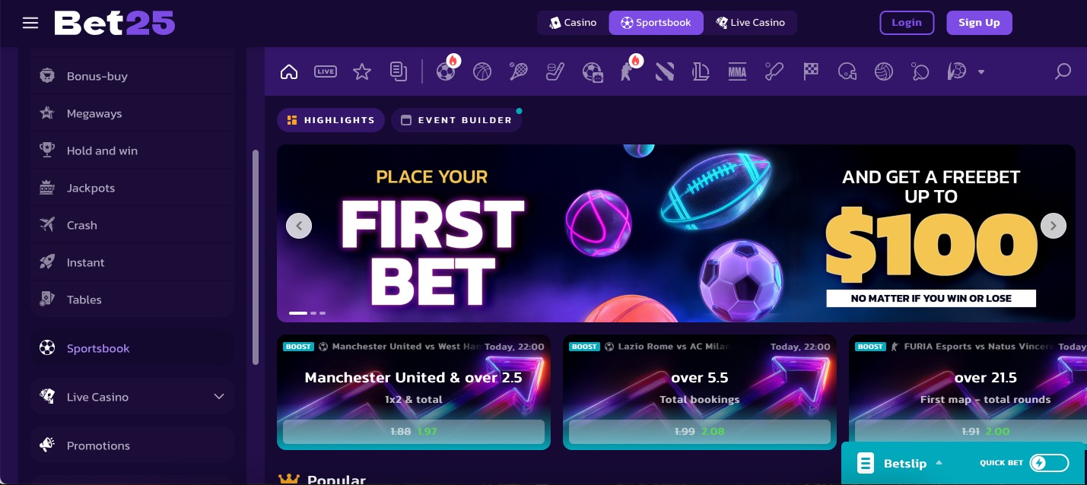Expand the Betslip panel arrow

coord(939,463)
